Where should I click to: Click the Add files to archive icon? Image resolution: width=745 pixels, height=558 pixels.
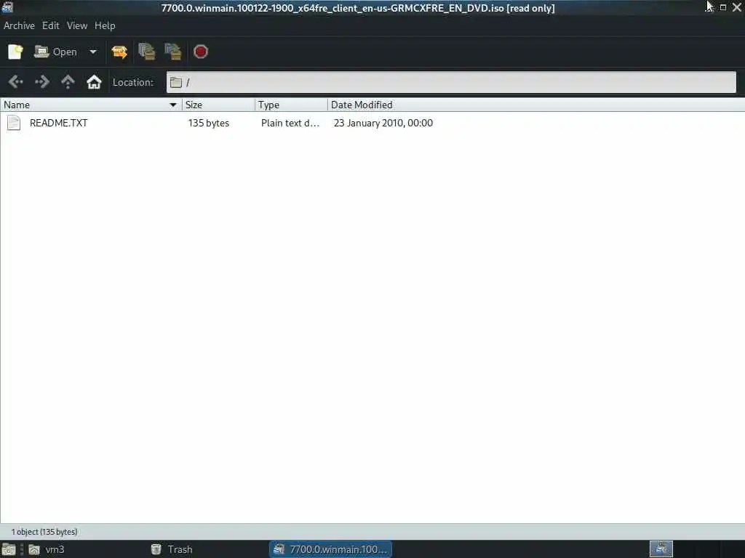coord(146,52)
